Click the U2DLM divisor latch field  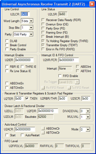coord(19,117)
